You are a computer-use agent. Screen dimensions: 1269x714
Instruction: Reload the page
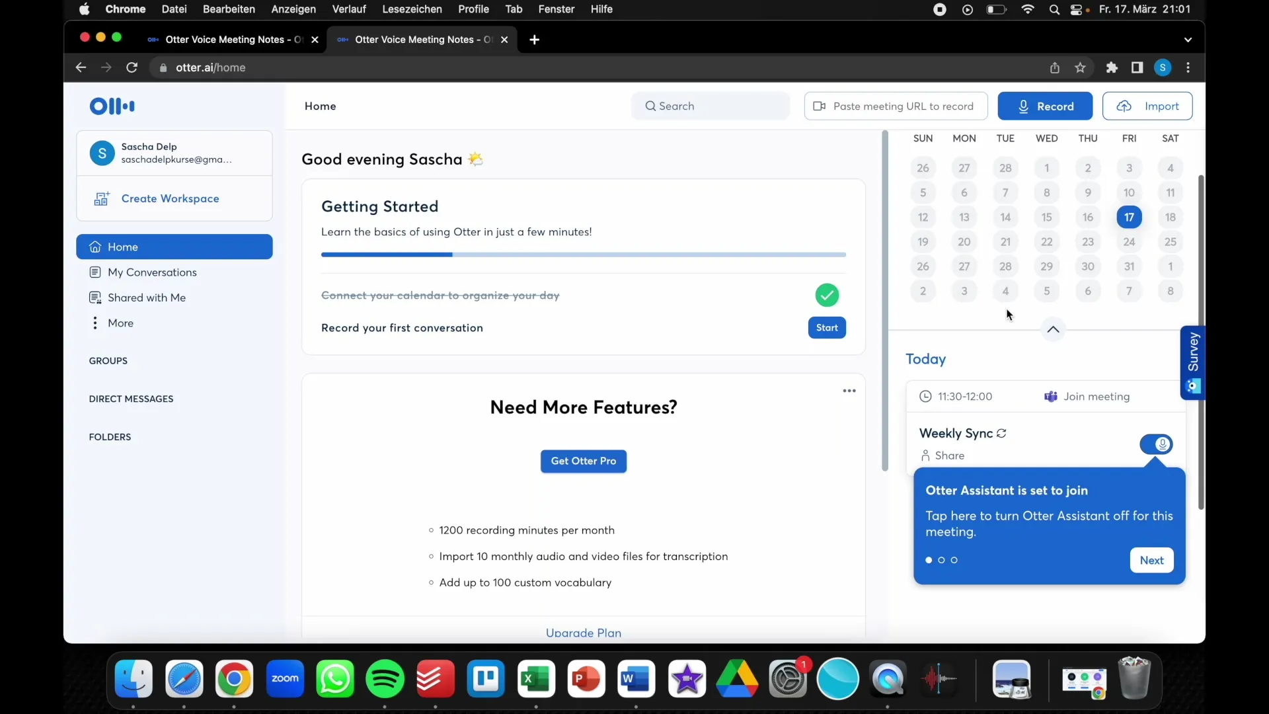[132, 67]
